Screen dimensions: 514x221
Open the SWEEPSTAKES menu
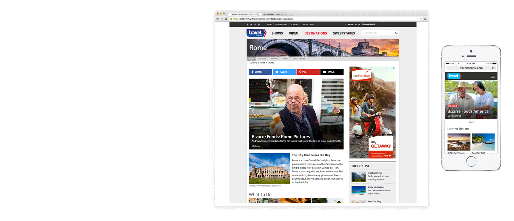344,33
